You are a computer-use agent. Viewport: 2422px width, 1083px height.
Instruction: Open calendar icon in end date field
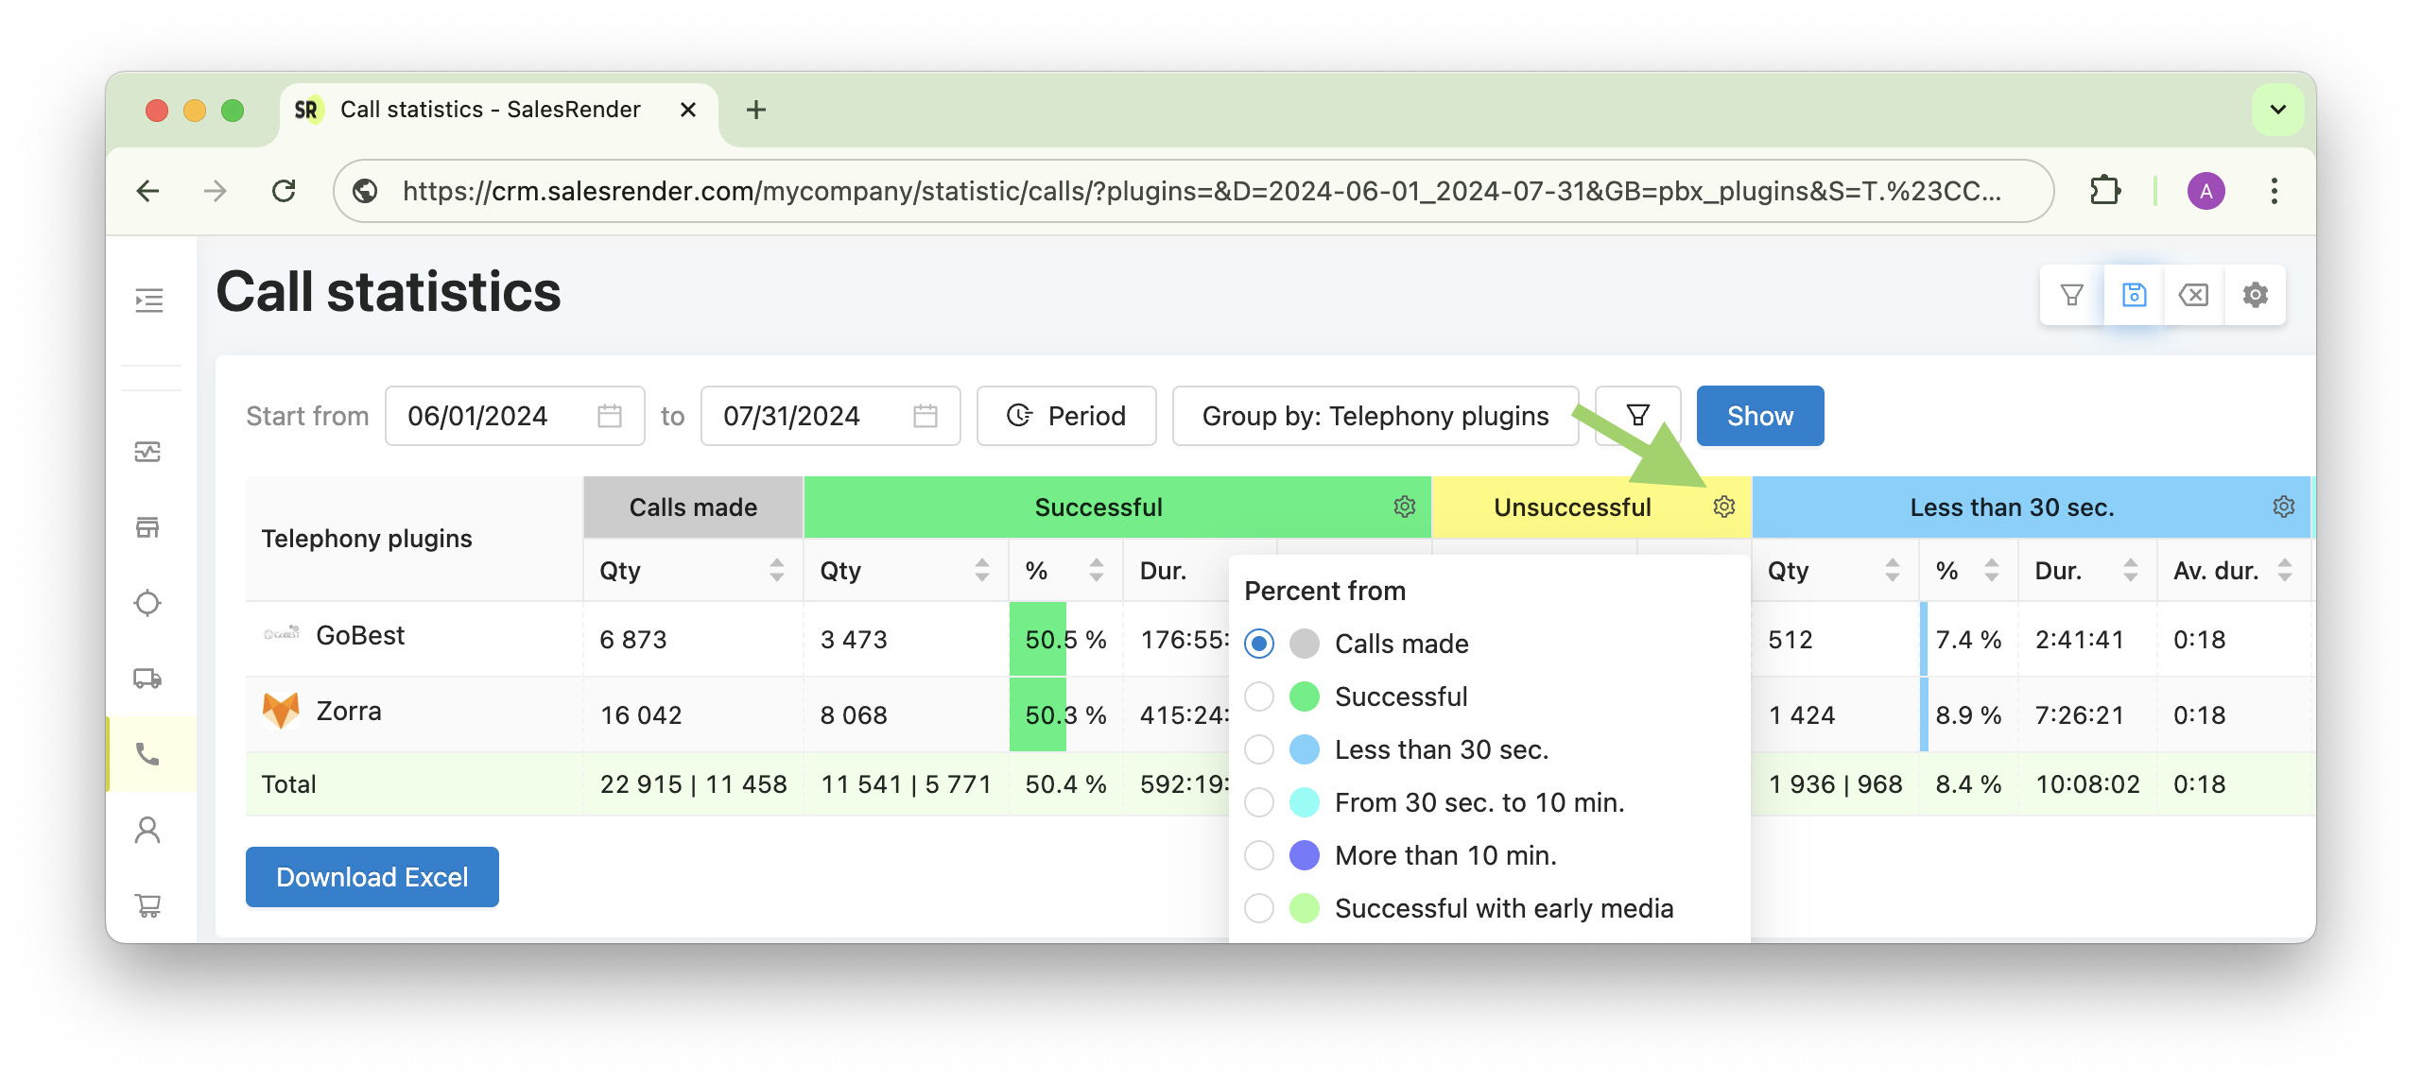(926, 416)
